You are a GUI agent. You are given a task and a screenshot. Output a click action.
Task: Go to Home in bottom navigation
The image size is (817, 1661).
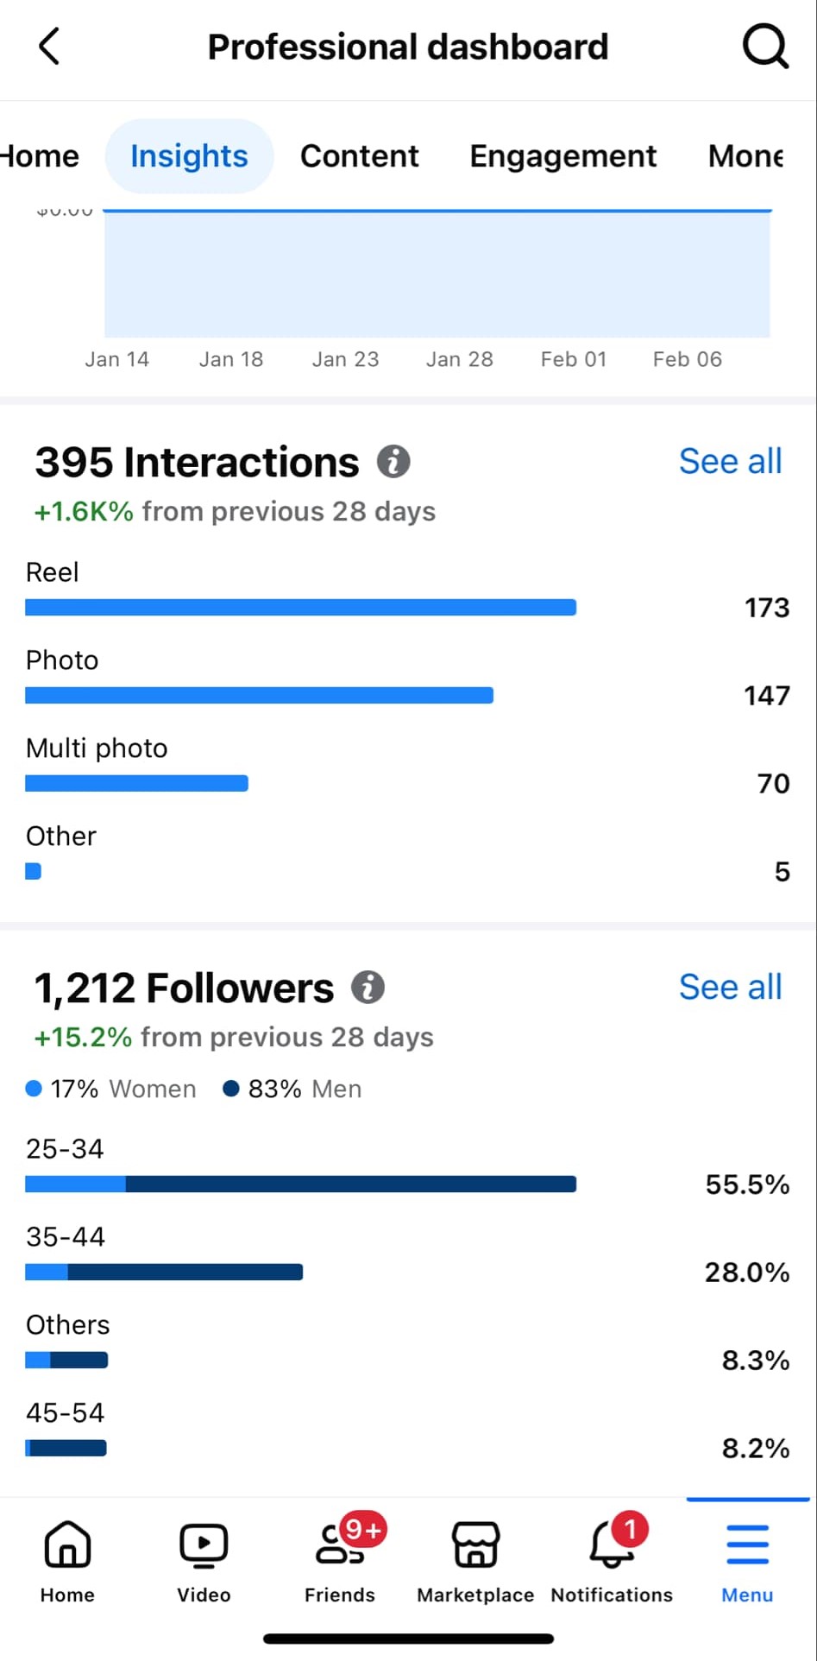tap(67, 1558)
